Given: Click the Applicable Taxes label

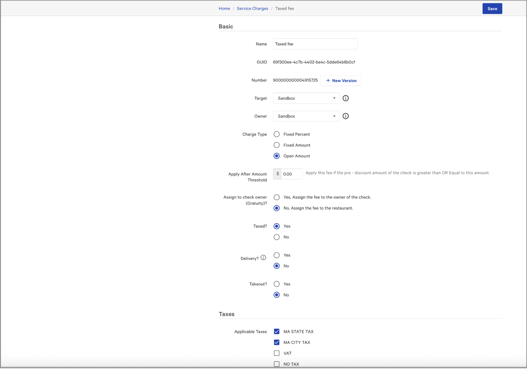Looking at the screenshot, I should 251,332.
